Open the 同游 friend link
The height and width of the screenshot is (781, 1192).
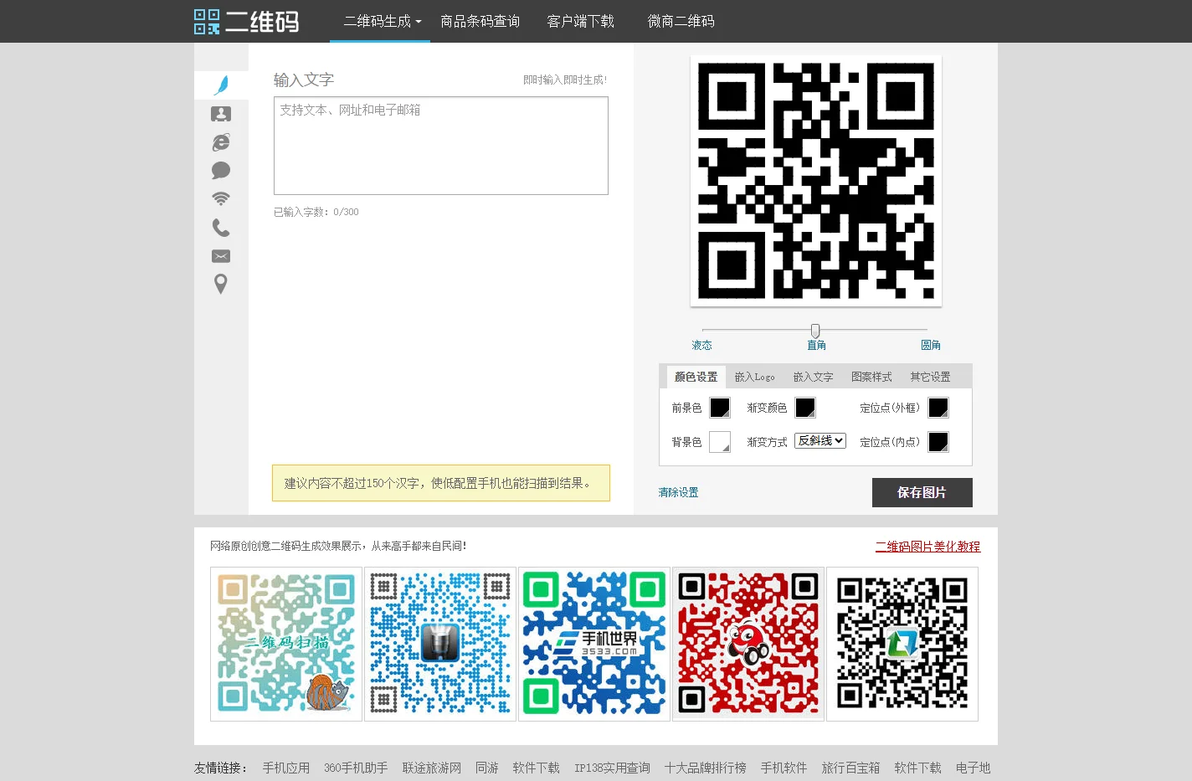tap(487, 768)
